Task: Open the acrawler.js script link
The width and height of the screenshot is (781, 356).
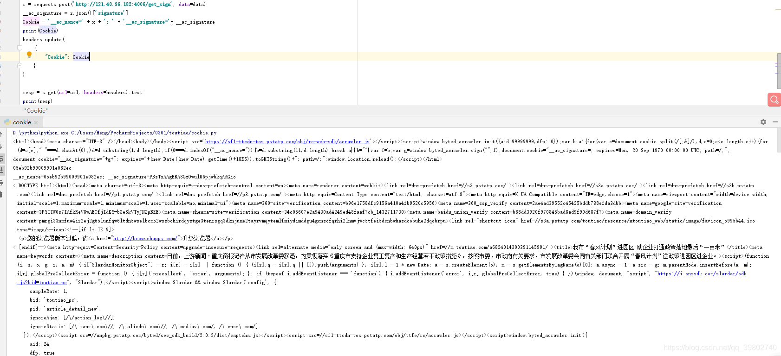Action: pos(287,141)
